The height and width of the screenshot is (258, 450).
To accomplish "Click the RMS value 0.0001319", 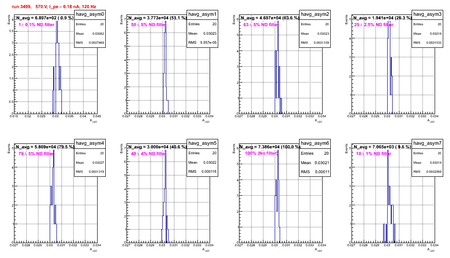I will tap(96, 172).
